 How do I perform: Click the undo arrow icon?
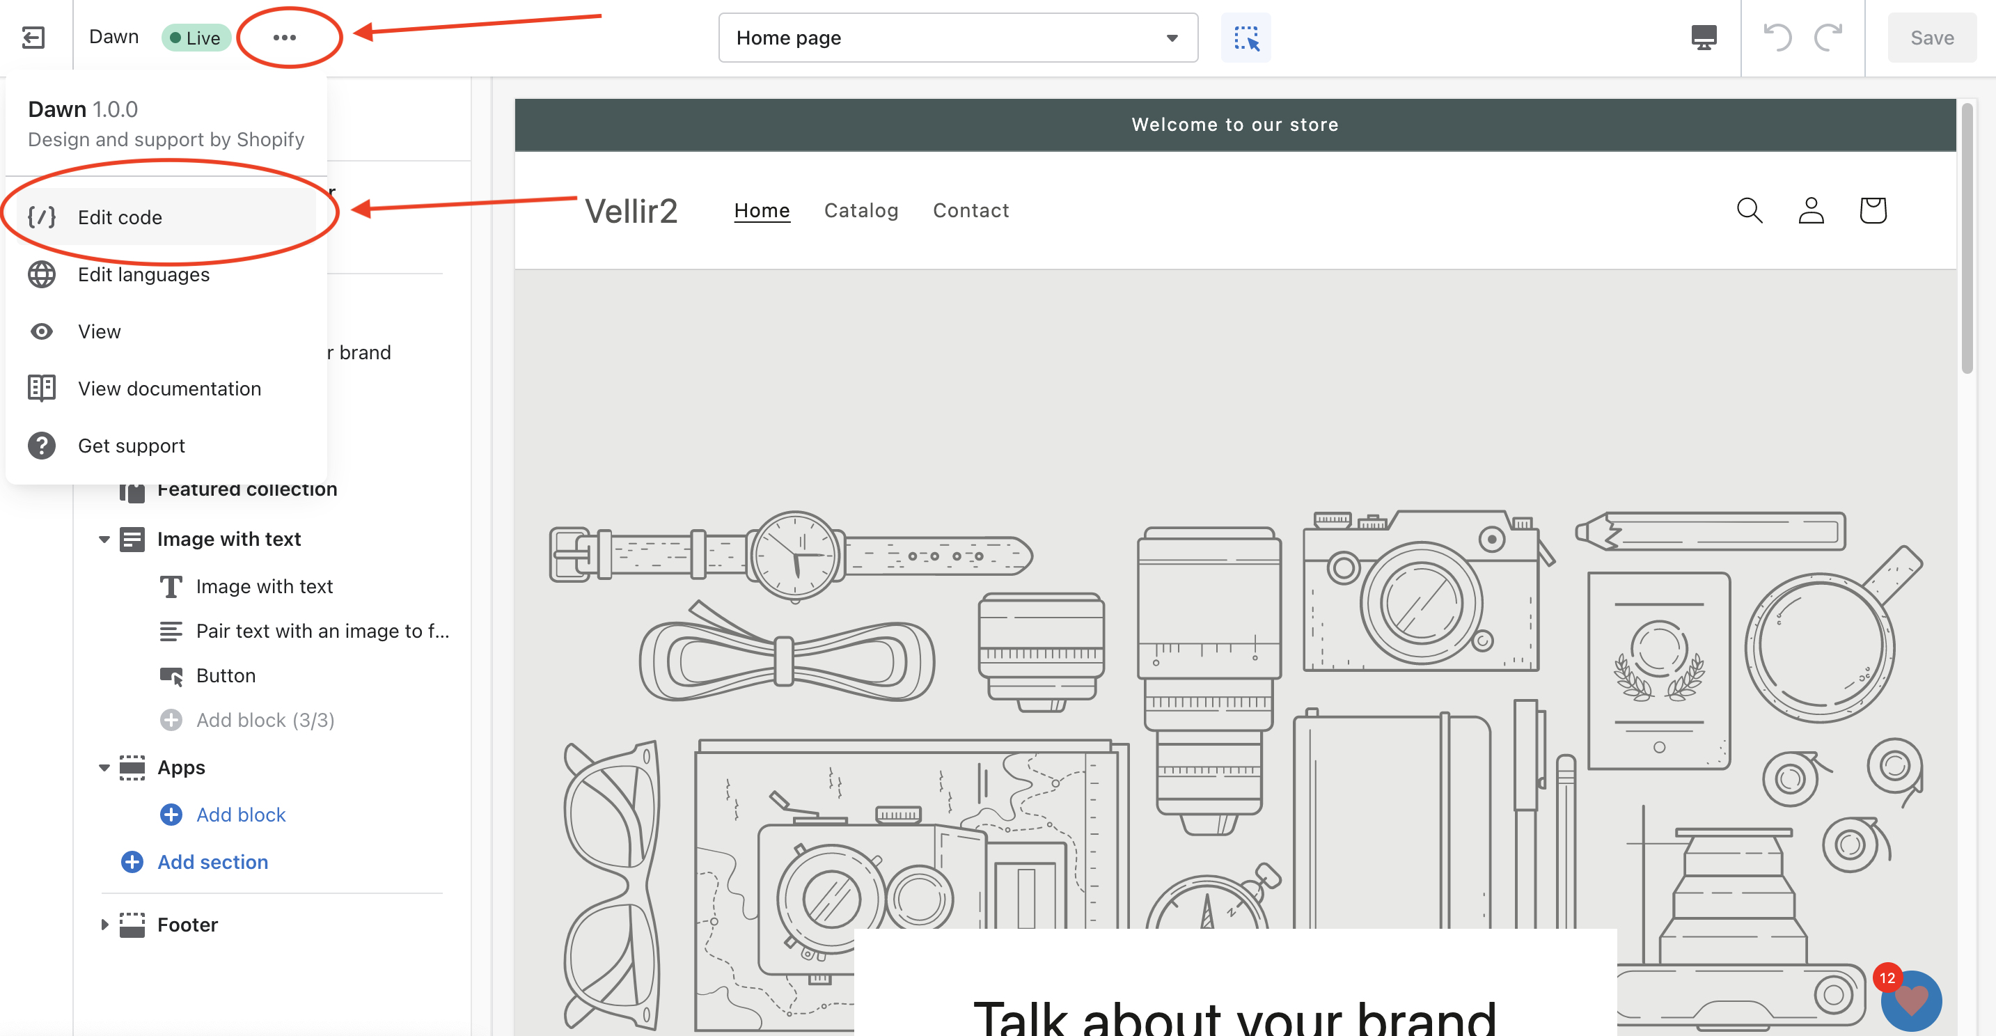pyautogui.click(x=1777, y=37)
